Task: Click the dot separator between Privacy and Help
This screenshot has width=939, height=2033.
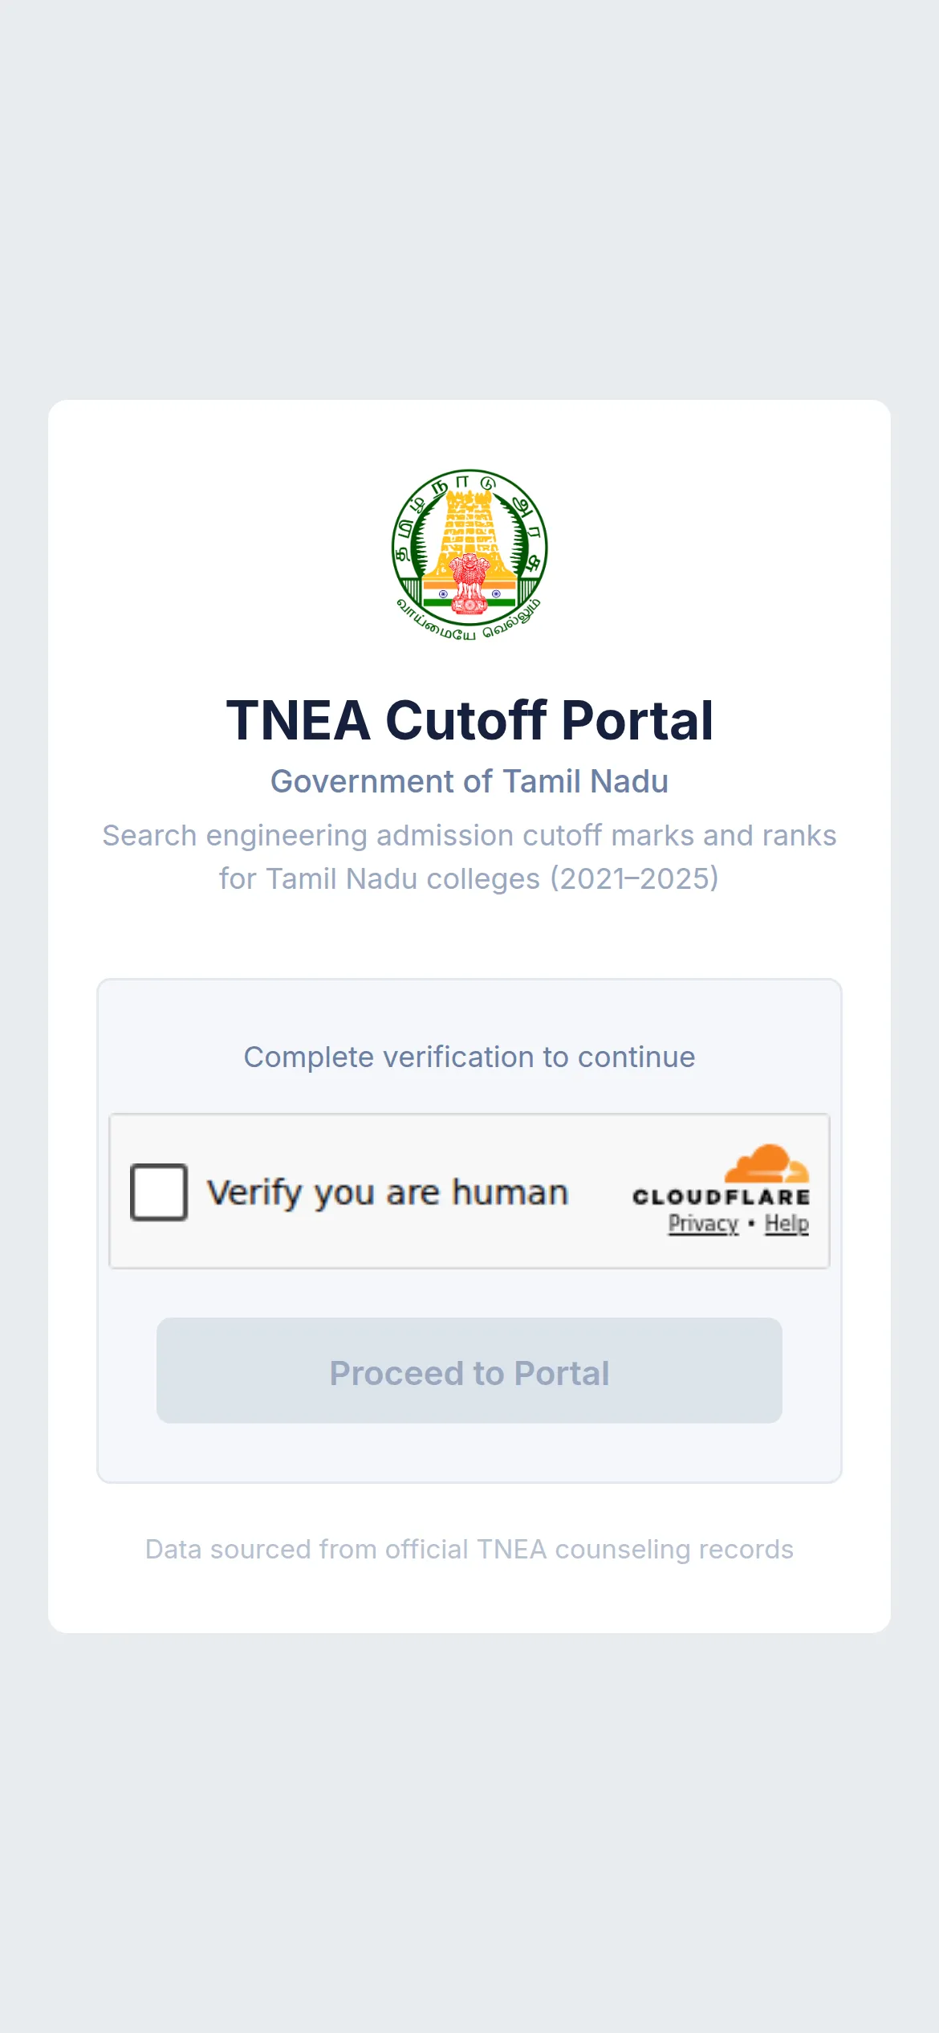Action: [751, 1224]
